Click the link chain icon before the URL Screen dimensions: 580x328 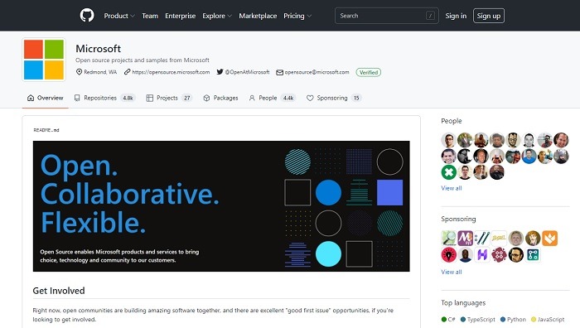pos(127,72)
